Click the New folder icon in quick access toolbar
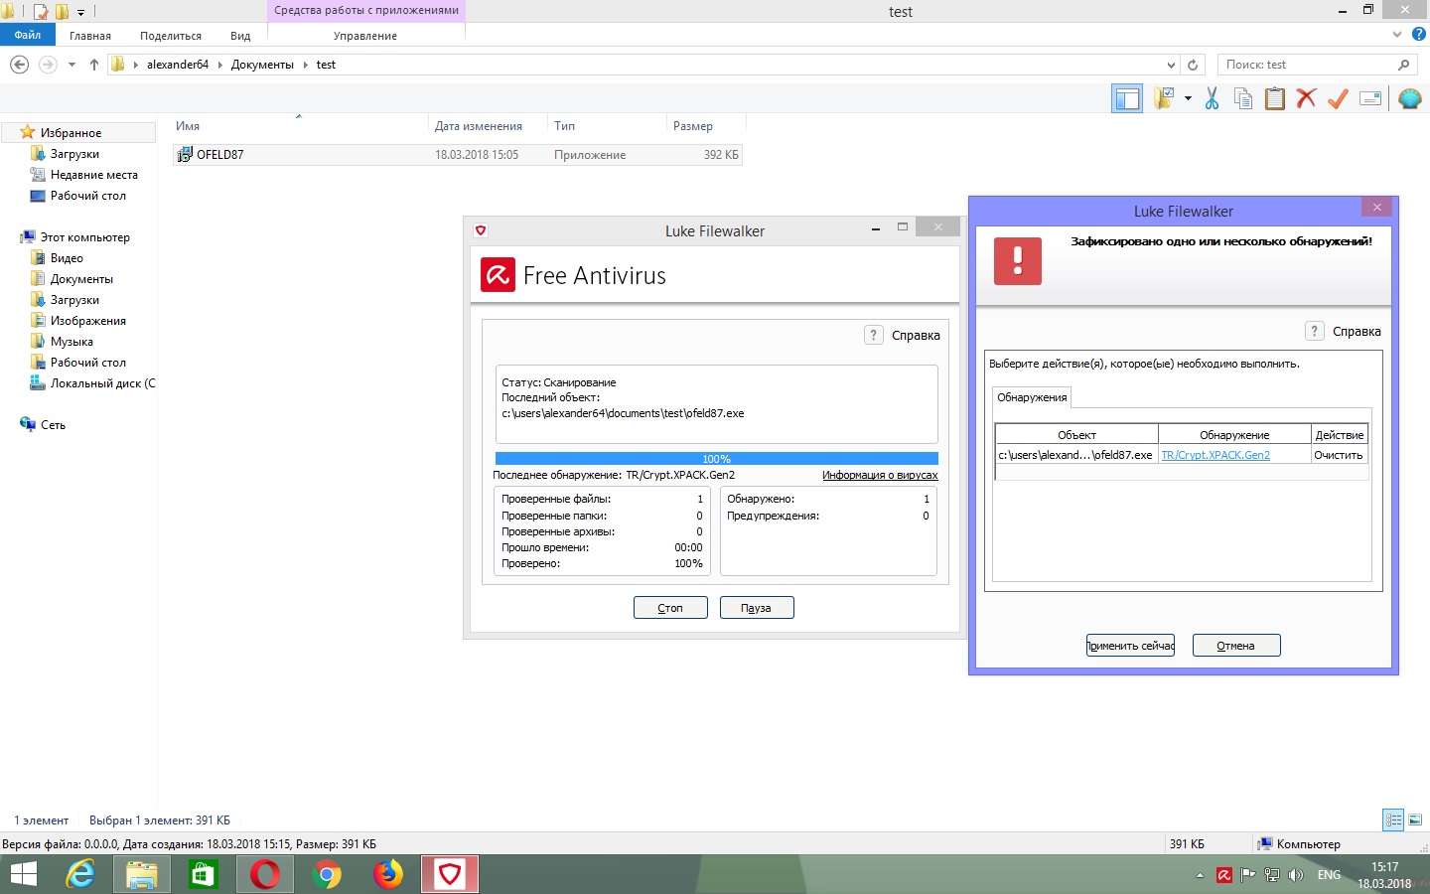Image resolution: width=1430 pixels, height=894 pixels. (62, 12)
